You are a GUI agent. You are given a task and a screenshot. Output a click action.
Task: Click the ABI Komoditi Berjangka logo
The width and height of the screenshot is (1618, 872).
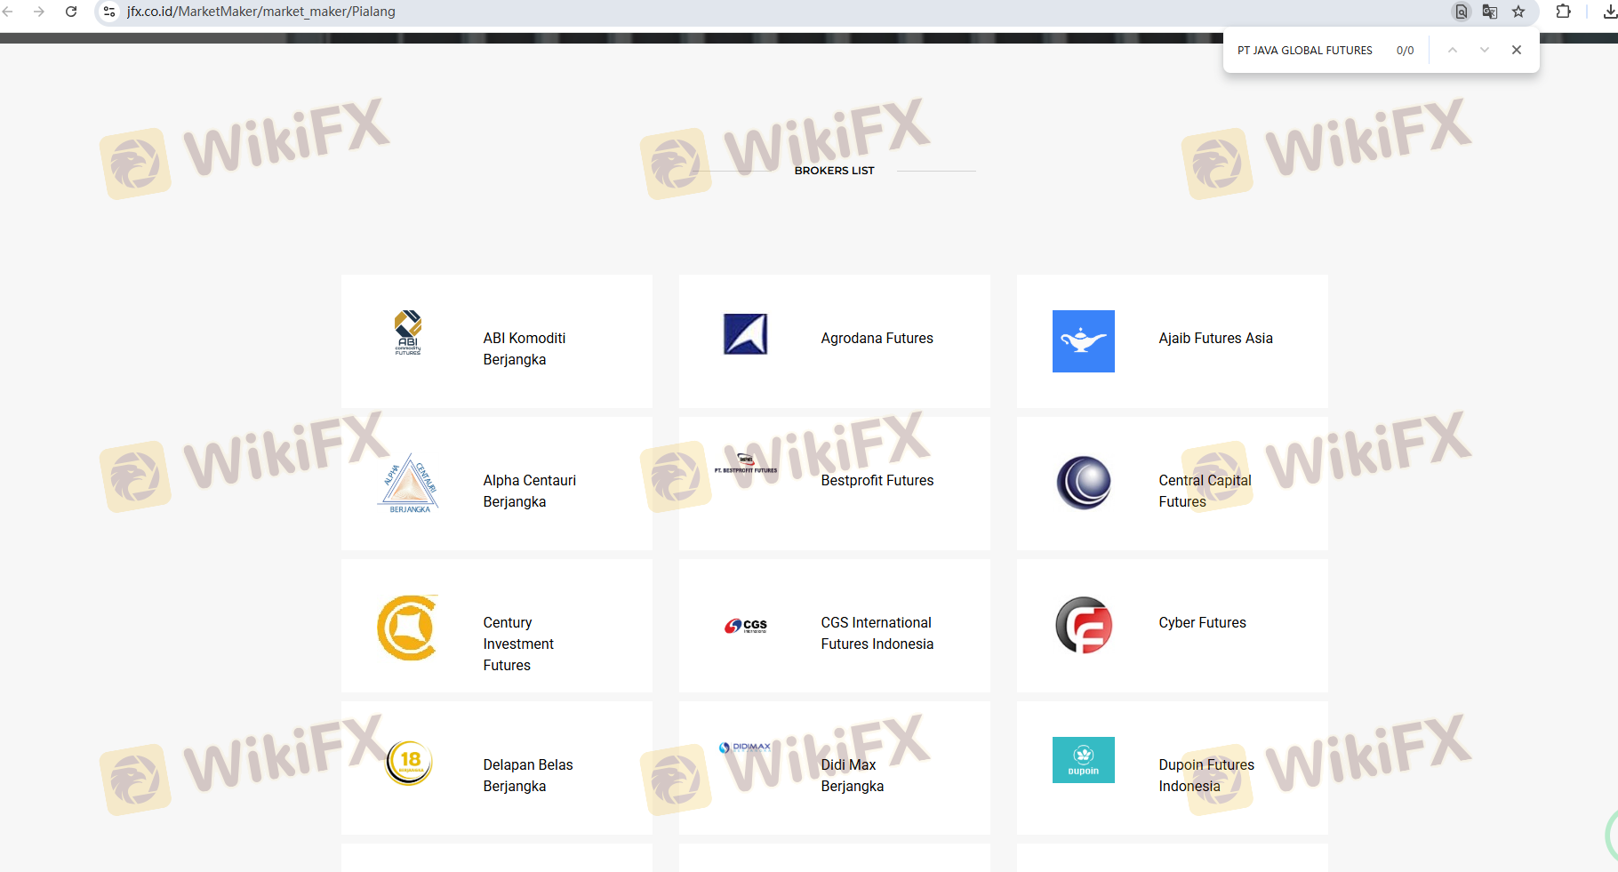point(408,333)
